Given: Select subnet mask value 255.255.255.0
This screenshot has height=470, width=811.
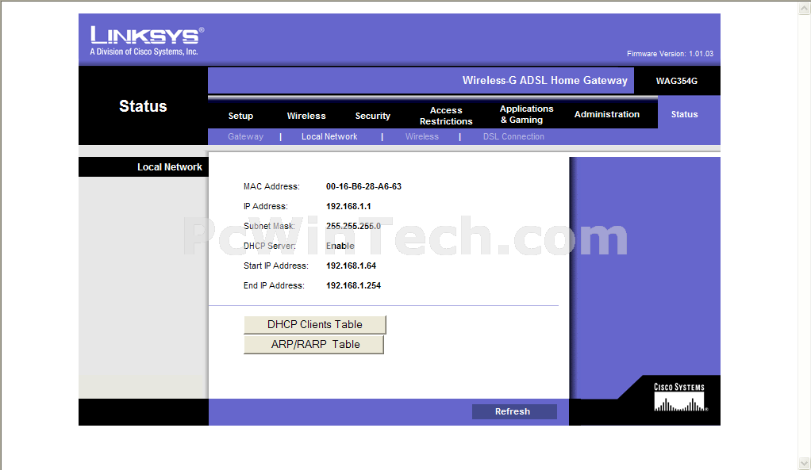Looking at the screenshot, I should tap(353, 226).
